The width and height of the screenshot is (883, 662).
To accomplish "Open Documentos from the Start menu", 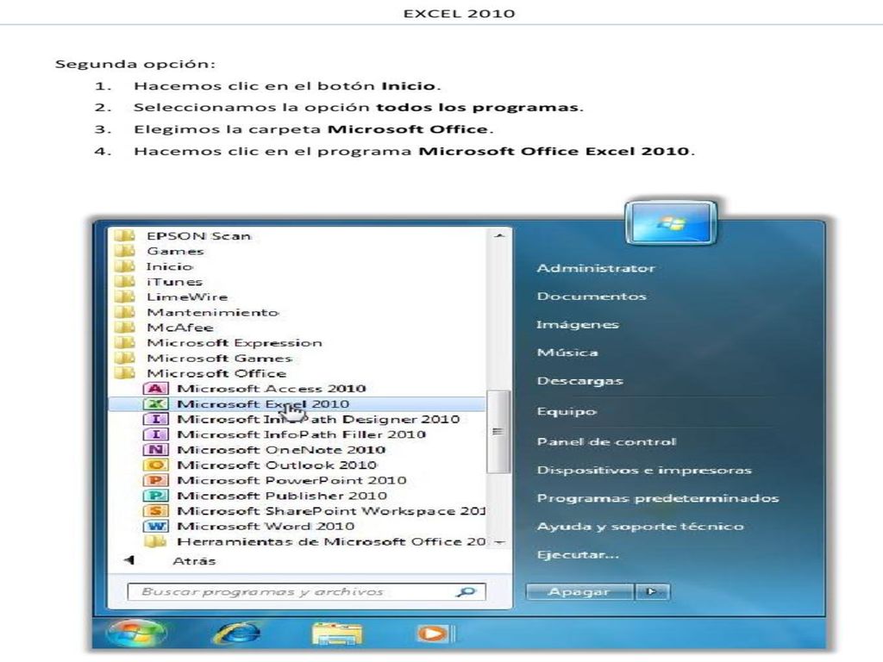I will pos(592,297).
